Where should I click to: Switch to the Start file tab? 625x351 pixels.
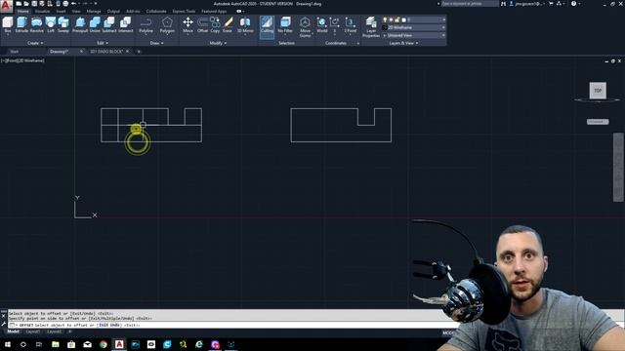(15, 52)
